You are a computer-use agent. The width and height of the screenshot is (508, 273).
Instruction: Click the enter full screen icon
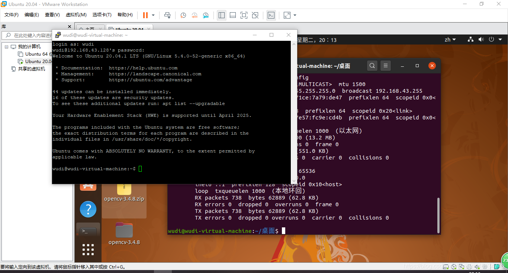coord(244,15)
